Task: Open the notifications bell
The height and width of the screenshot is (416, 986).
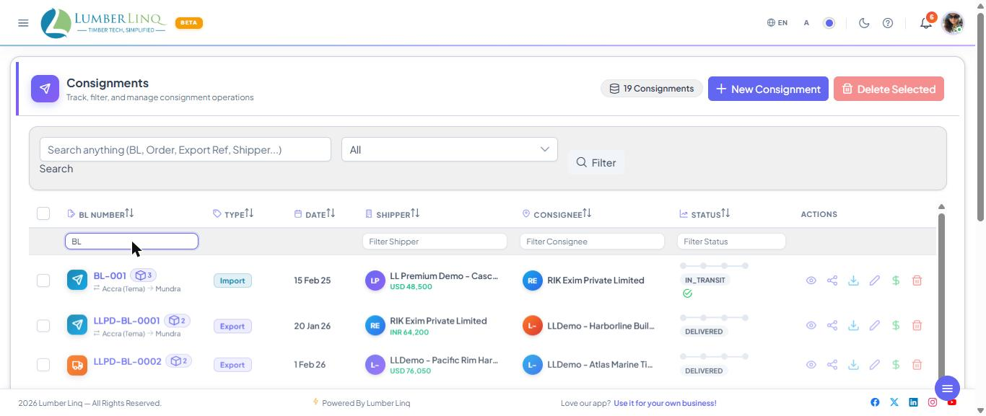Action: (x=925, y=23)
